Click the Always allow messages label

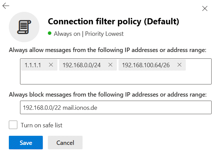point(108,50)
